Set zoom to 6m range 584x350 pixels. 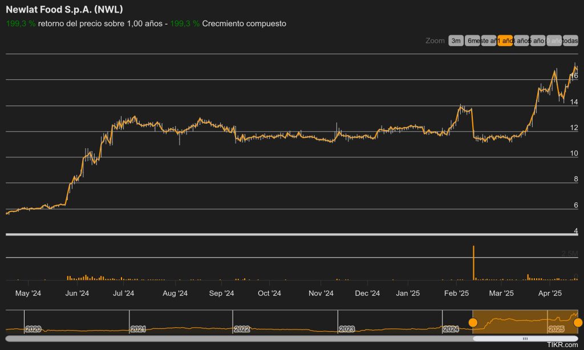click(x=472, y=41)
